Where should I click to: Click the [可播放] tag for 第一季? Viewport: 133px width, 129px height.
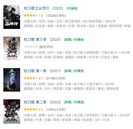point(79,71)
